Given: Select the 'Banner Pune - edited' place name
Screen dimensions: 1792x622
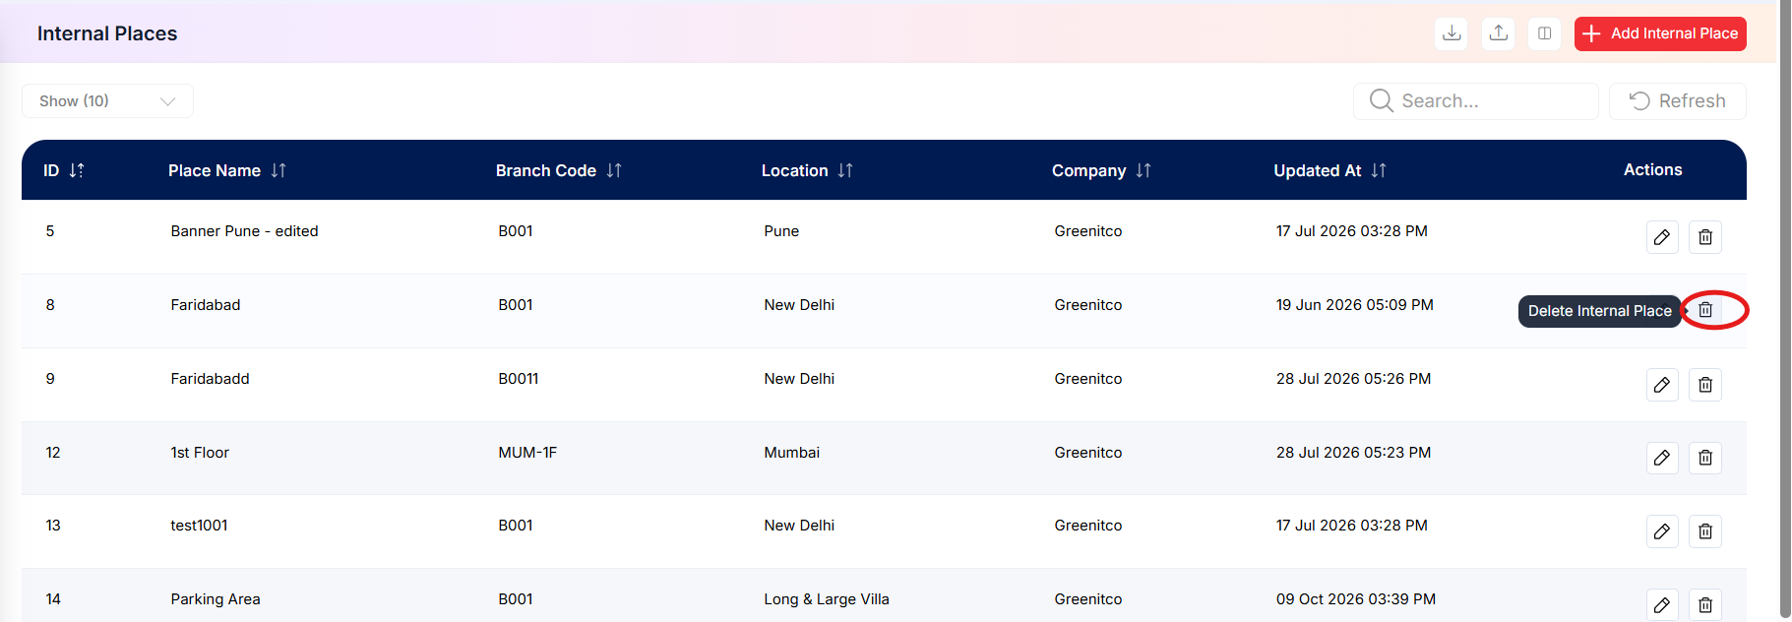Looking at the screenshot, I should pyautogui.click(x=244, y=231).
